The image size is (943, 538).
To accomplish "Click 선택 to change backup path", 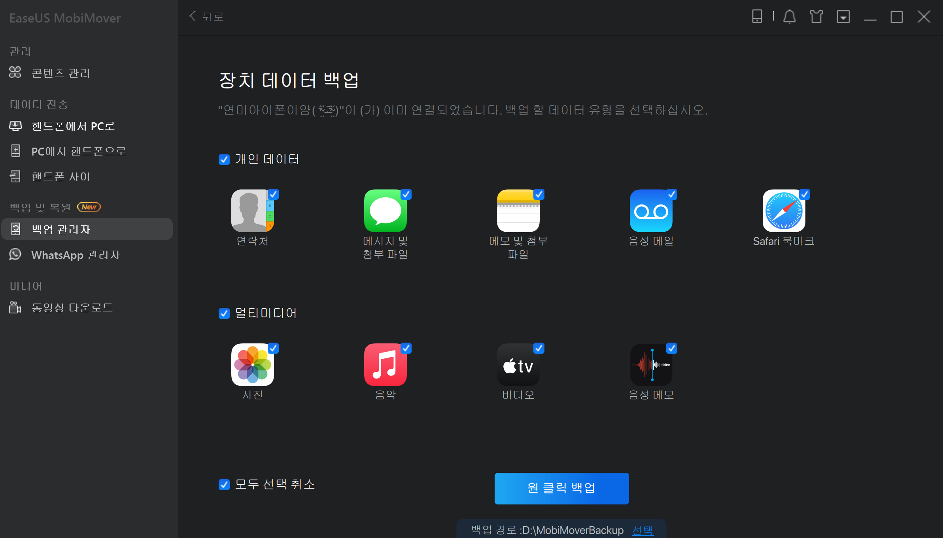I will tap(643, 530).
